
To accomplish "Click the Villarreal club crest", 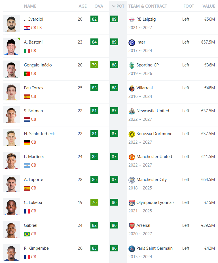I will pos(132,89).
